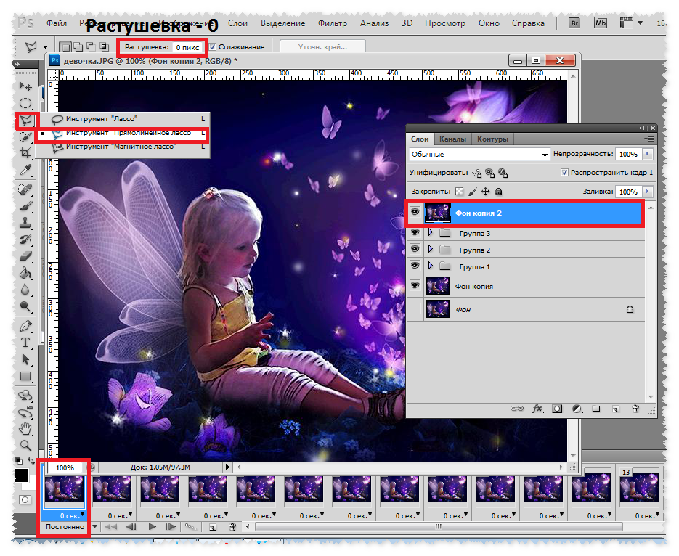Select the Eraser tool
The height and width of the screenshot is (556, 679).
coord(25,256)
